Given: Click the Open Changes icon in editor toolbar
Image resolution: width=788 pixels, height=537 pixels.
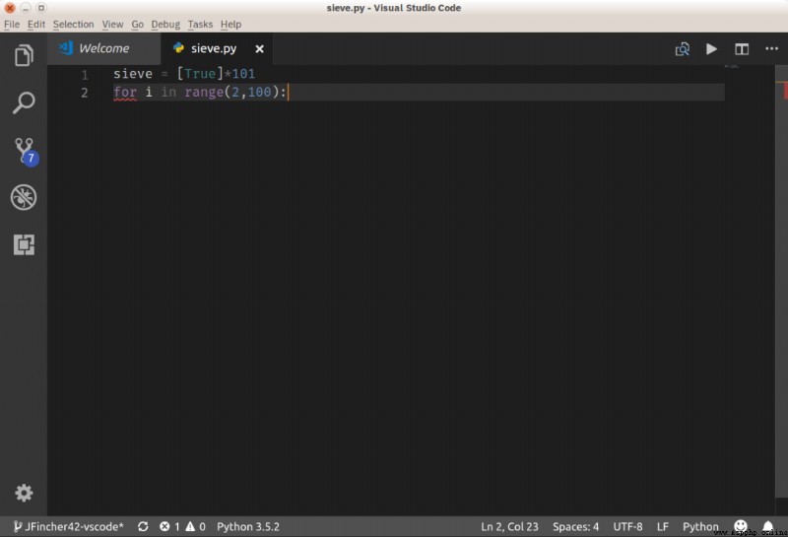Looking at the screenshot, I should coord(682,49).
